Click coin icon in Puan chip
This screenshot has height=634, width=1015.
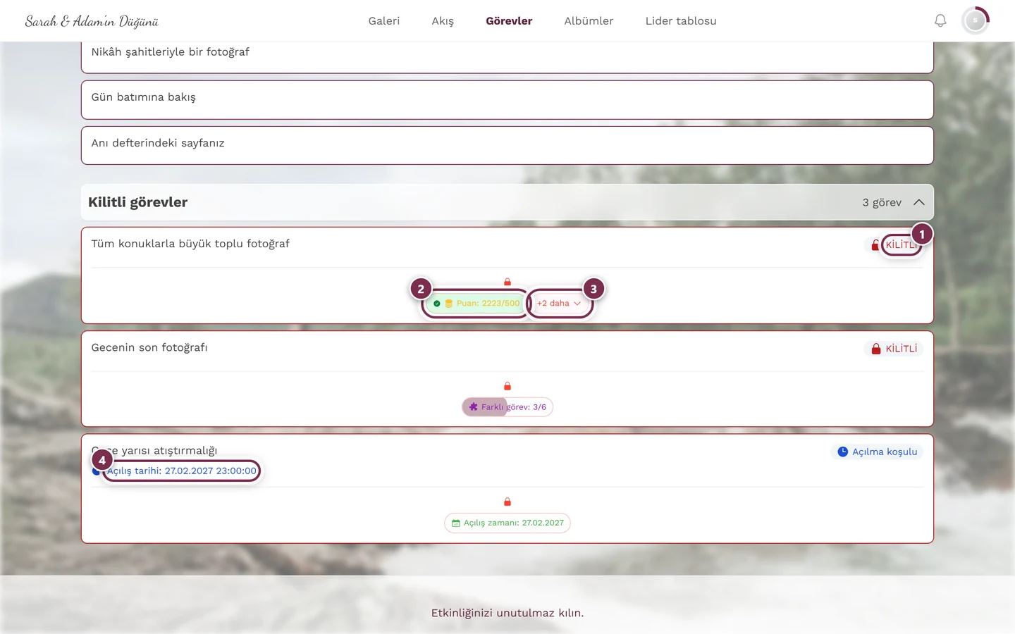point(449,304)
